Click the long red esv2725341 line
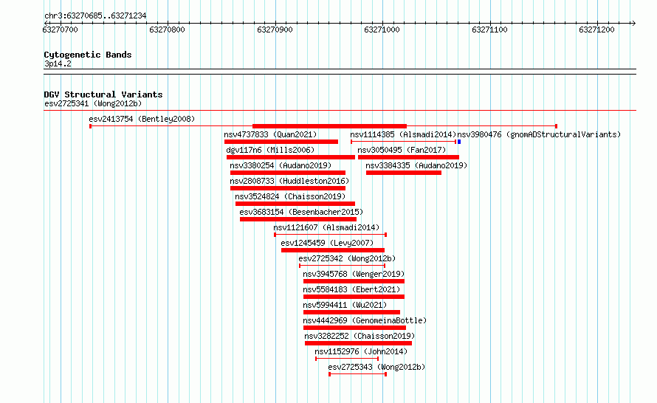This screenshot has height=403, width=657. [340, 111]
